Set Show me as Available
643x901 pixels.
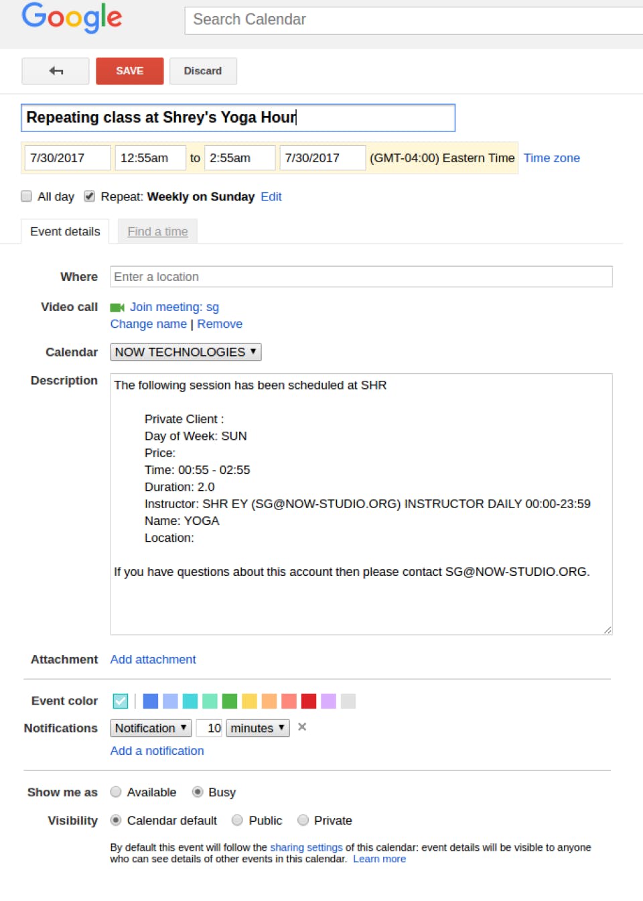[116, 792]
